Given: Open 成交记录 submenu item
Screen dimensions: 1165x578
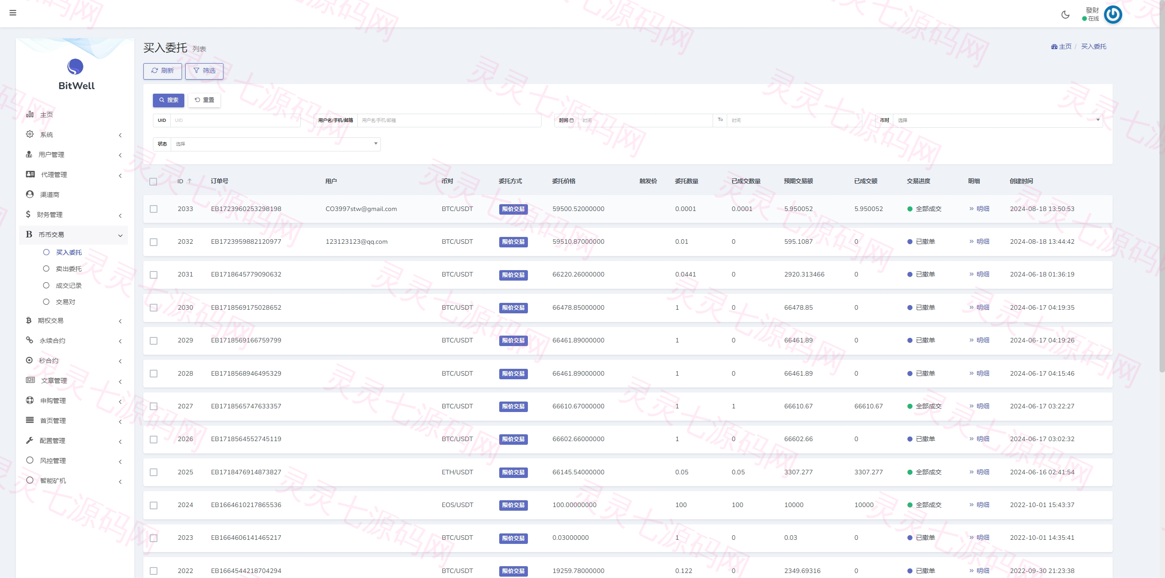Looking at the screenshot, I should pyautogui.click(x=69, y=286).
